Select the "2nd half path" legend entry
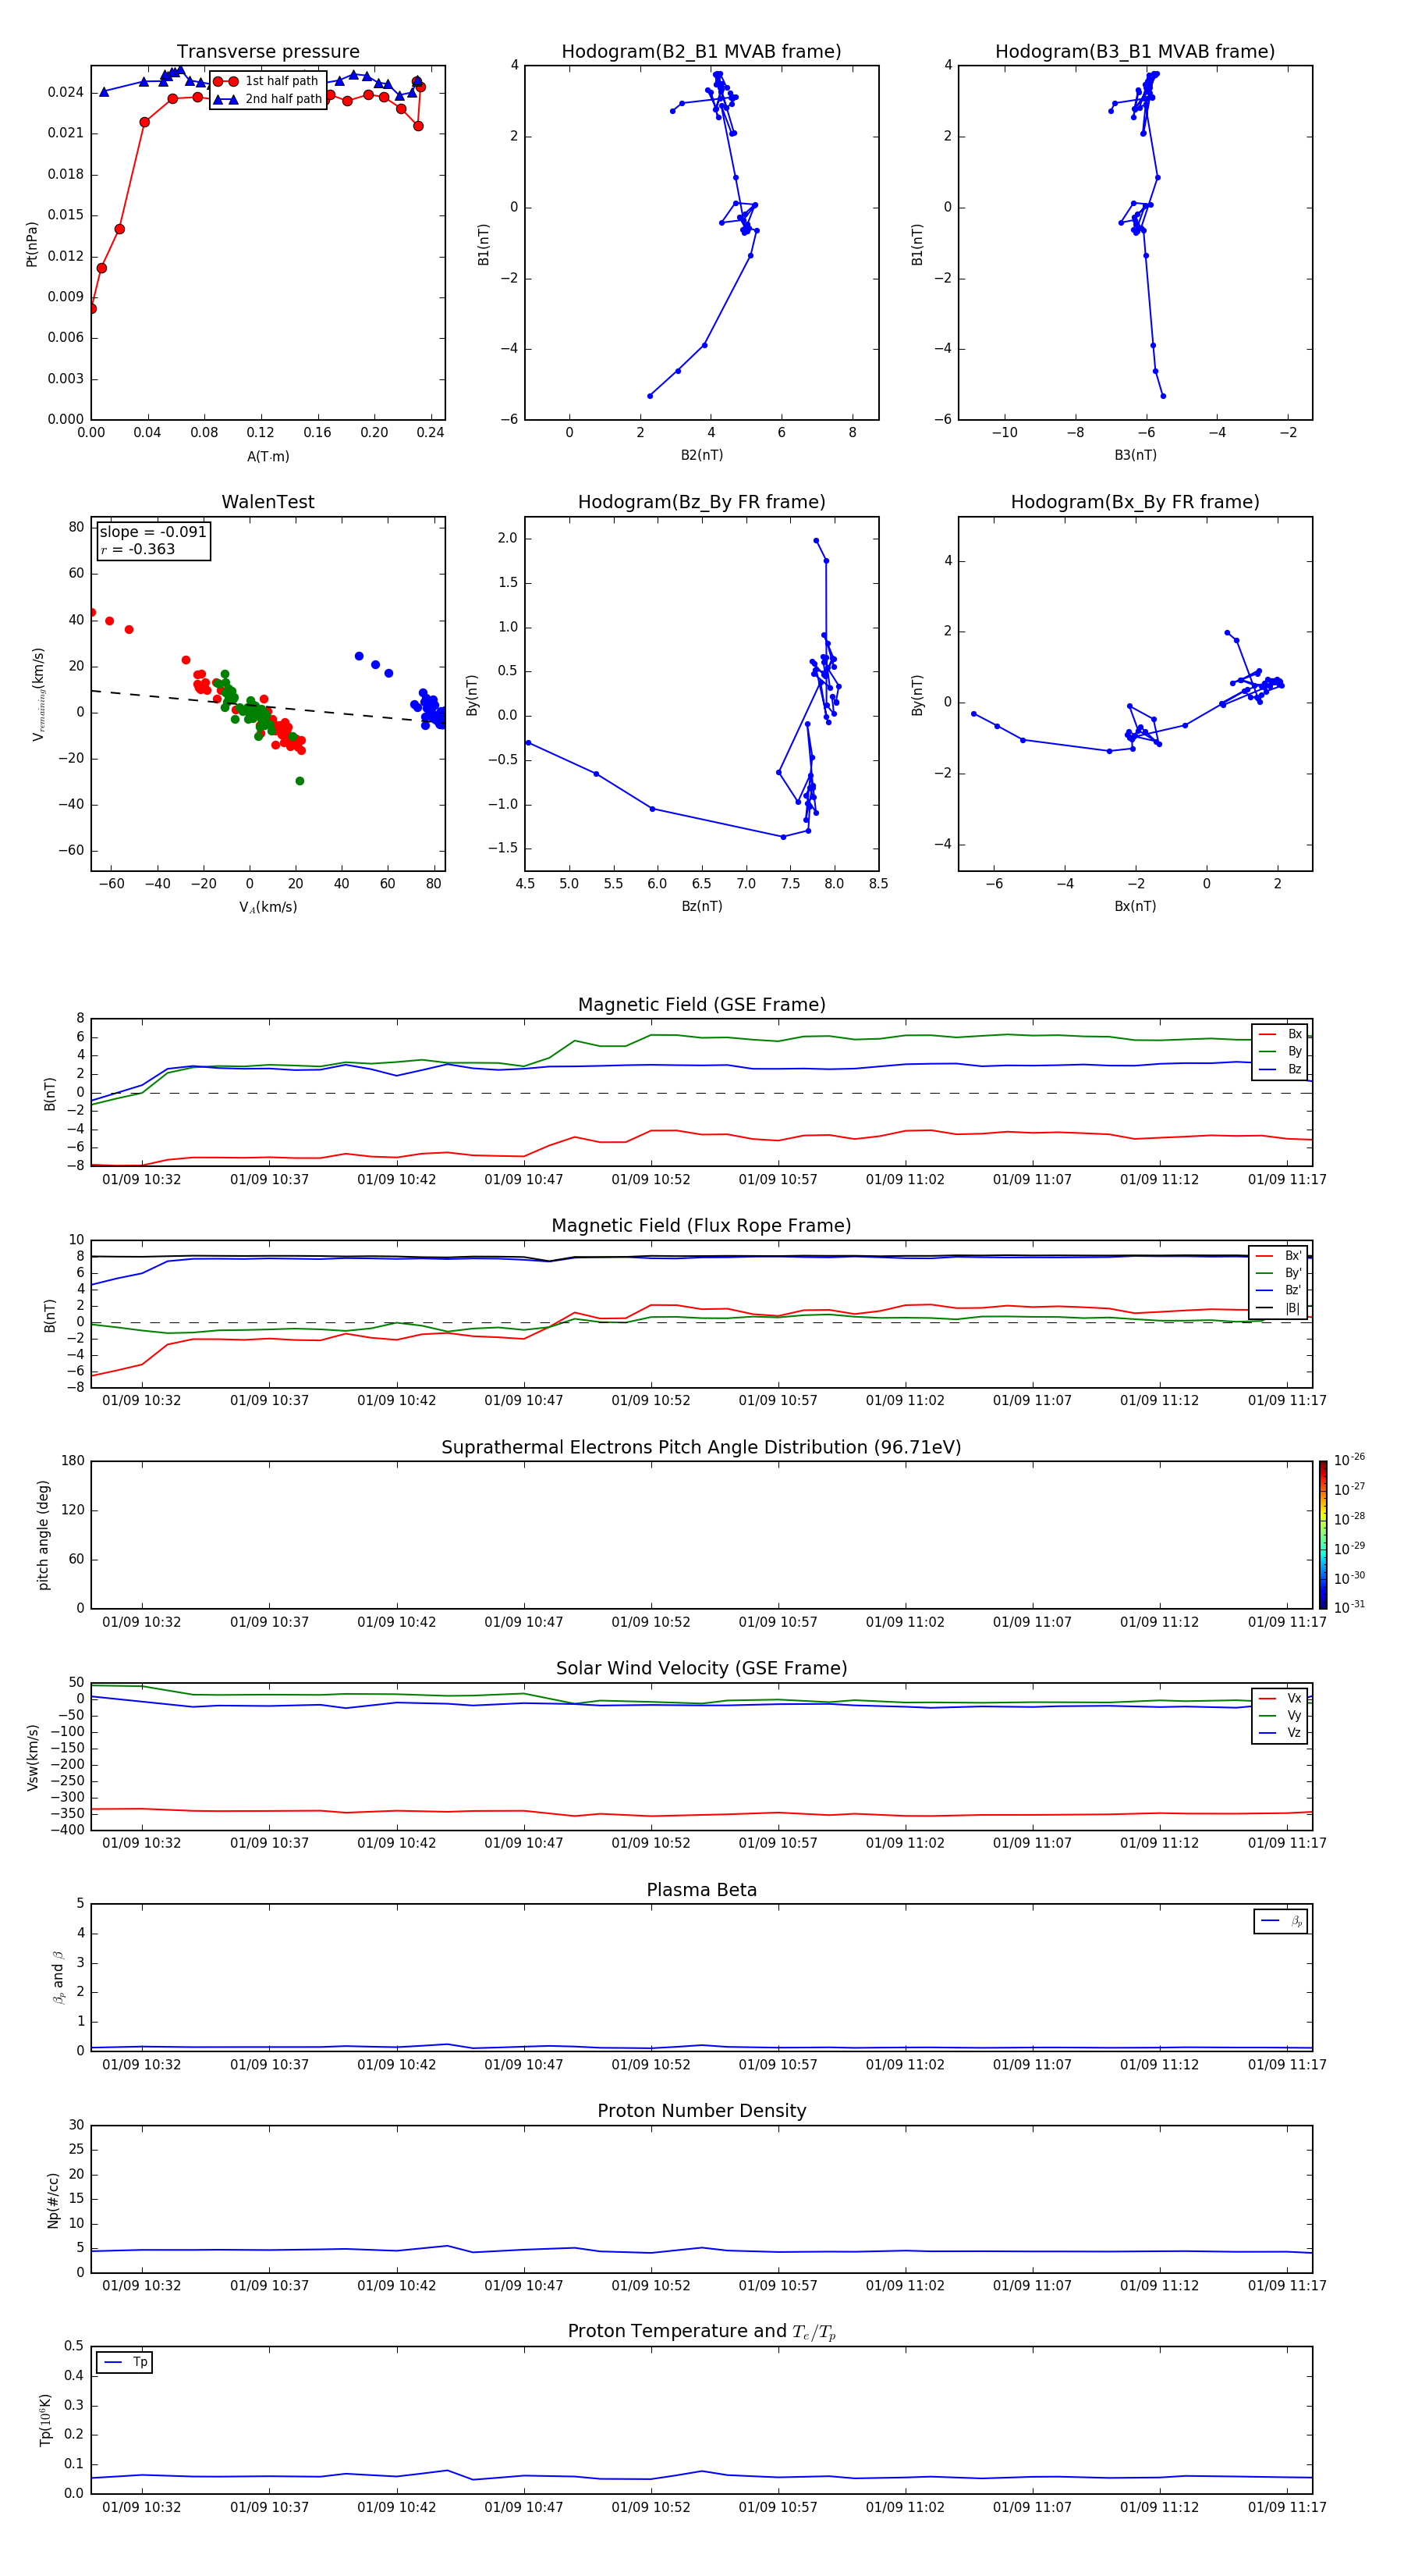Screen dimensions: 1404x2576 tap(267, 99)
